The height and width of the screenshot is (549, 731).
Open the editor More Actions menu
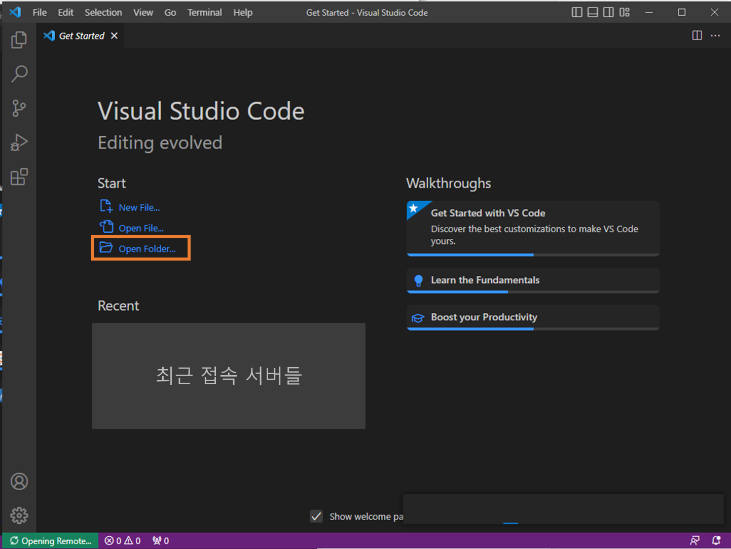[x=715, y=35]
